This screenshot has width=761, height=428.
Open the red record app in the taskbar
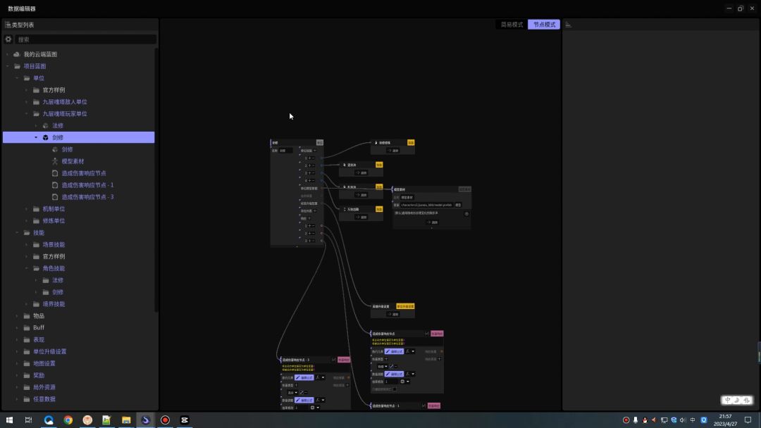click(x=165, y=420)
